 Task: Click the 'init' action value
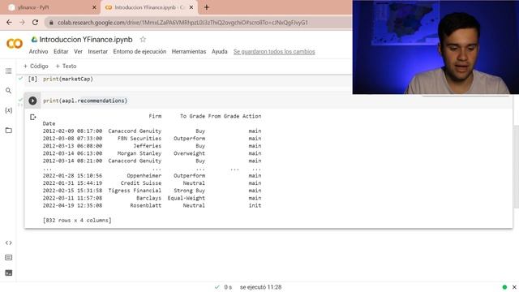point(255,205)
